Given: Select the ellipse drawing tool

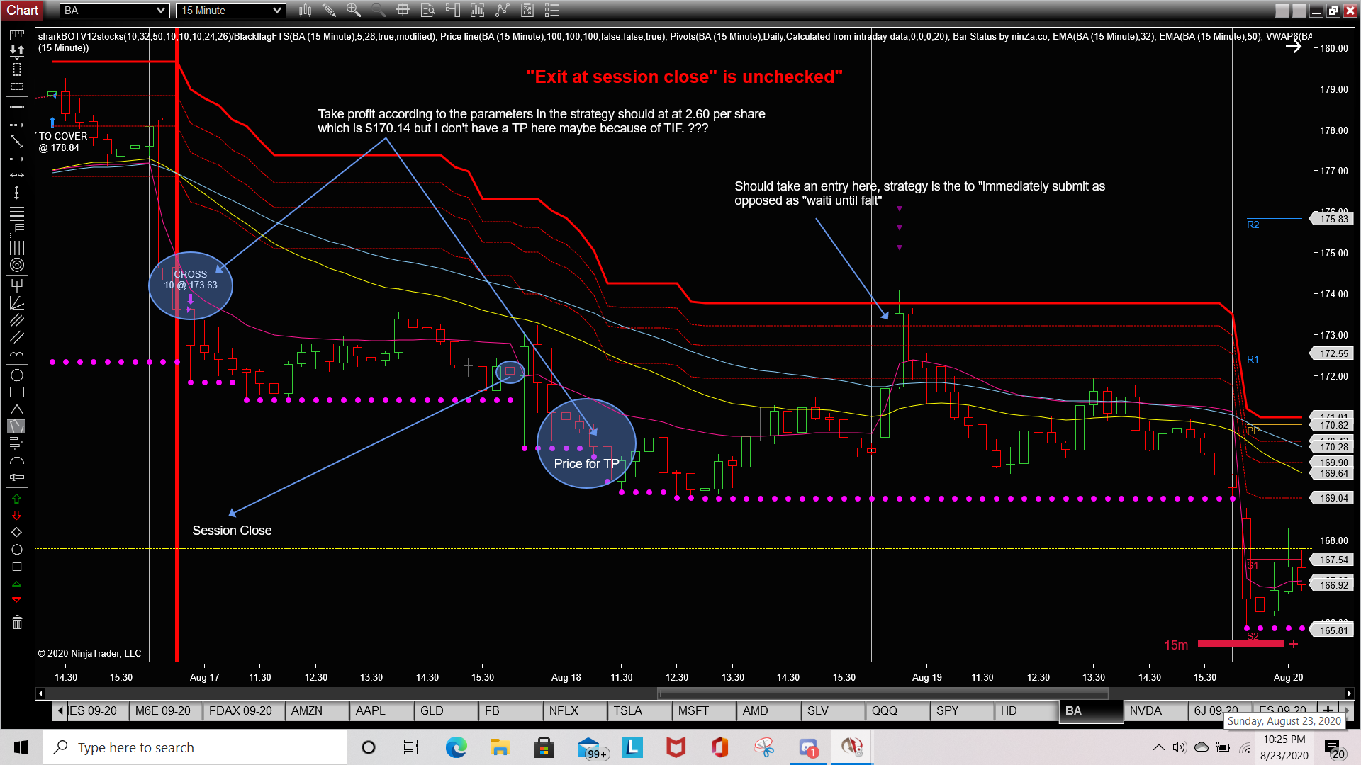Looking at the screenshot, I should tap(17, 375).
